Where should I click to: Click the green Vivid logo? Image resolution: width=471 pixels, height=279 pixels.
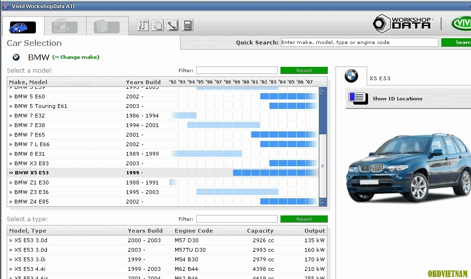461,23
